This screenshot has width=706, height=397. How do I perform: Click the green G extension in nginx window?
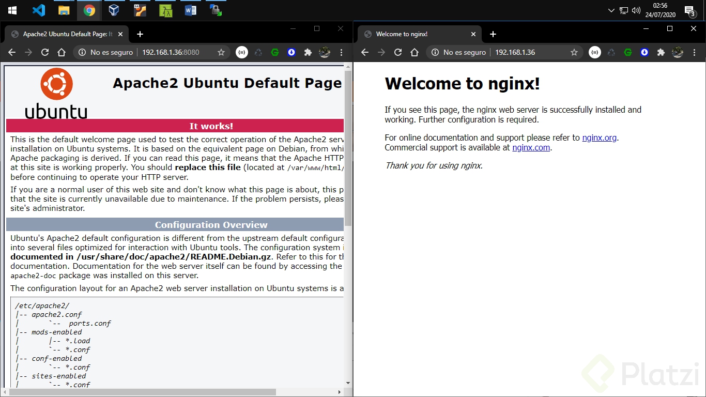tap(628, 52)
